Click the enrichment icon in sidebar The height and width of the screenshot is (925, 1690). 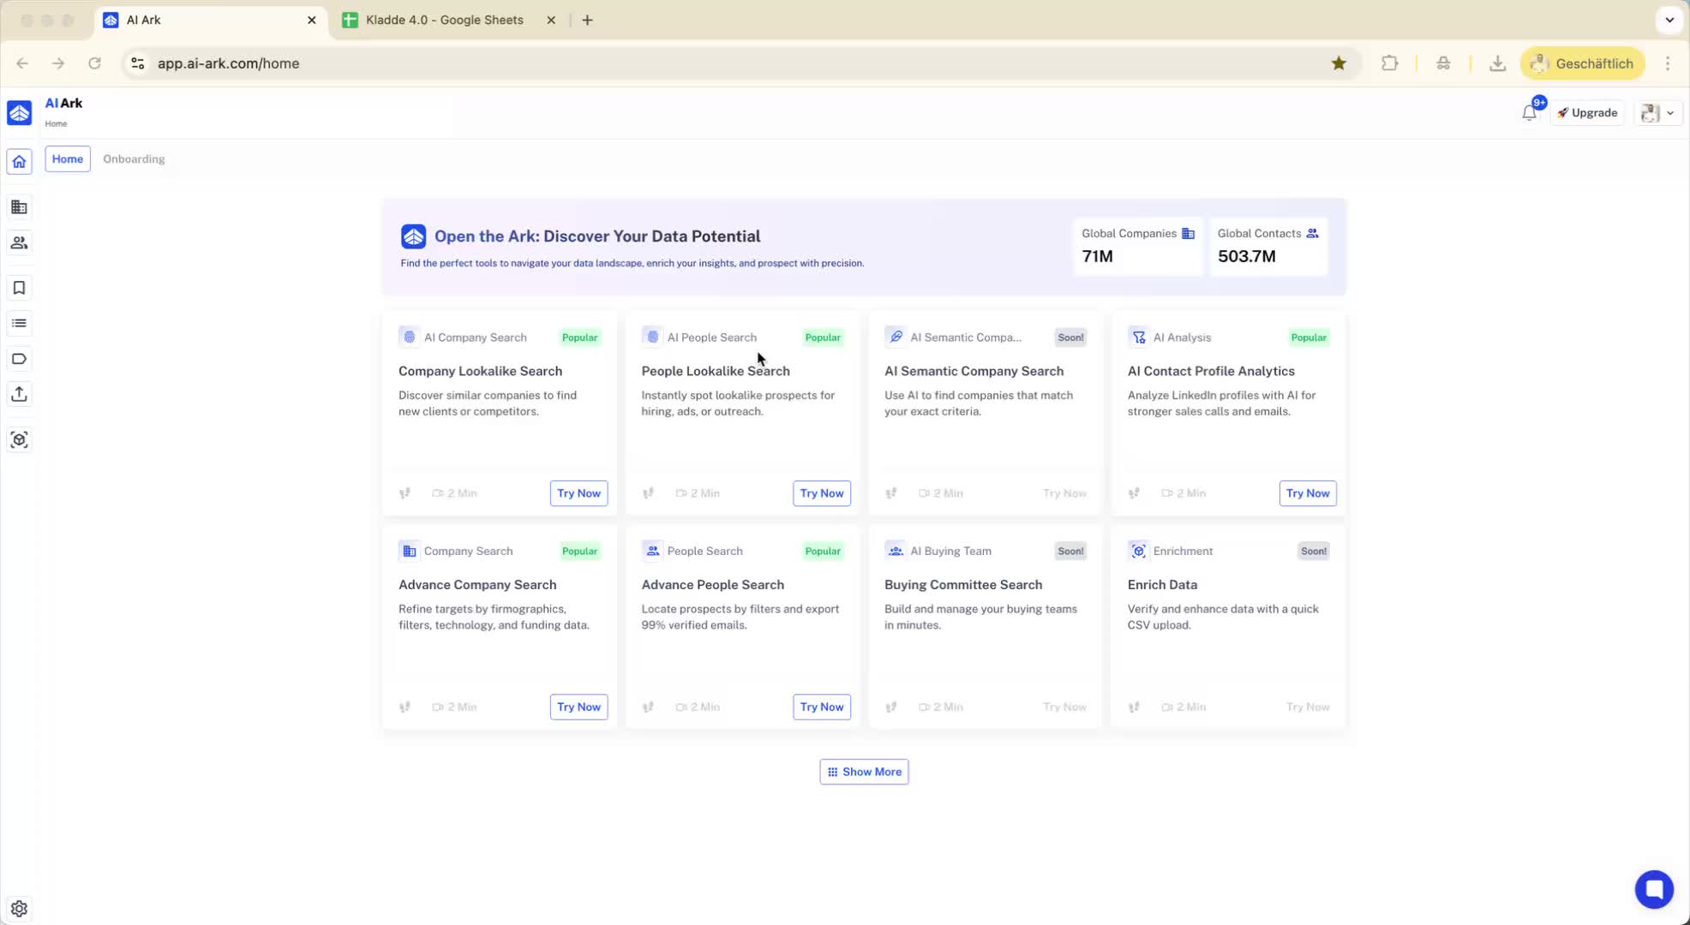tap(19, 440)
